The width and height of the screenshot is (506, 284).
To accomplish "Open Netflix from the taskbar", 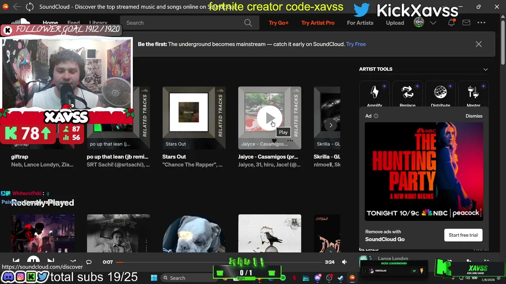I will 295,278.
